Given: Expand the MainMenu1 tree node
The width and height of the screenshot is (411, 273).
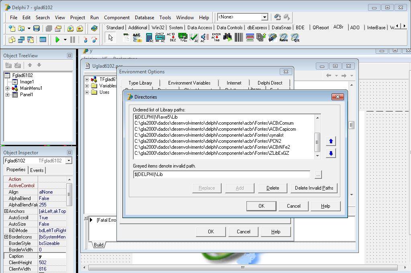Looking at the screenshot, I should [x=7, y=88].
